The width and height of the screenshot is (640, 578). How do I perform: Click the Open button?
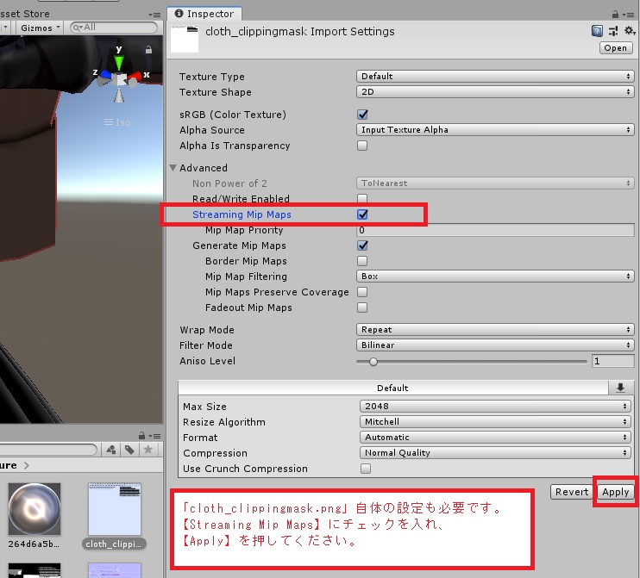click(x=616, y=47)
